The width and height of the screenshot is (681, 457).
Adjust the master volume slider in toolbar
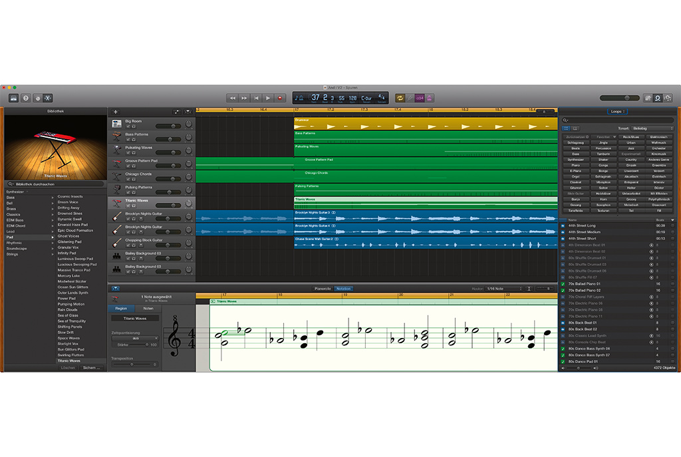point(625,98)
